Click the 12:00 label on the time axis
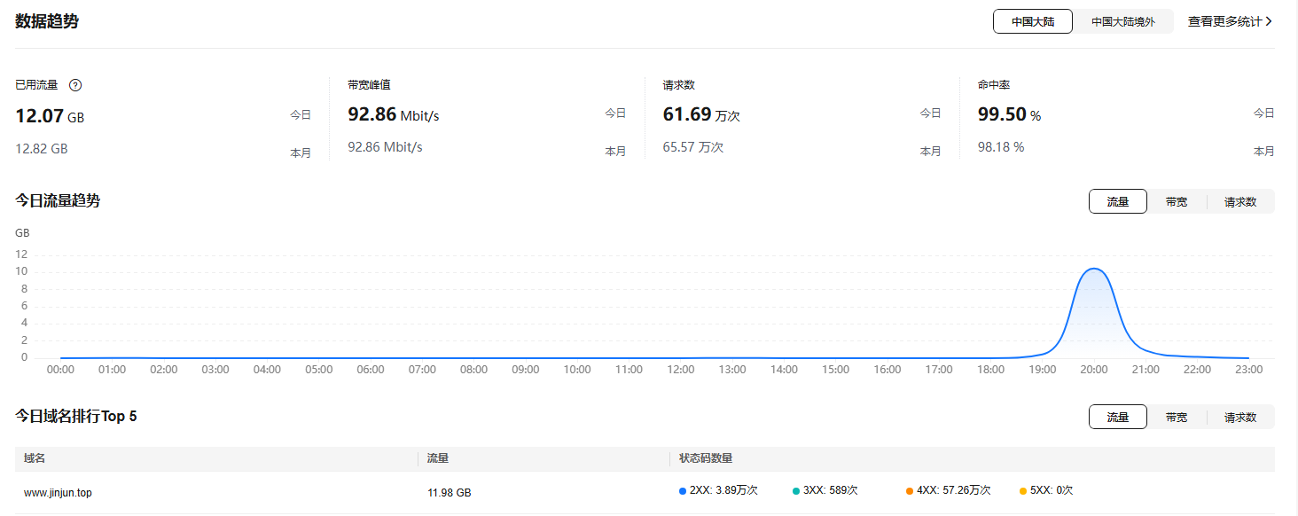The width and height of the screenshot is (1298, 516). pyautogui.click(x=681, y=370)
